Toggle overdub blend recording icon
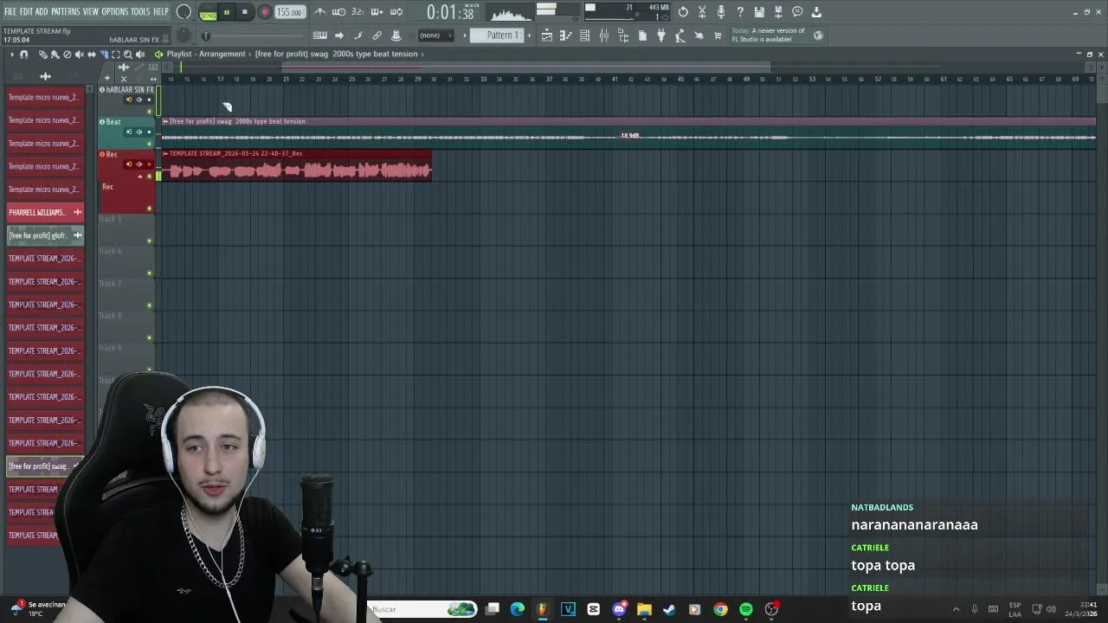 coord(377,12)
